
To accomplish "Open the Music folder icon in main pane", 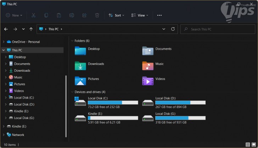I will click(148, 66).
